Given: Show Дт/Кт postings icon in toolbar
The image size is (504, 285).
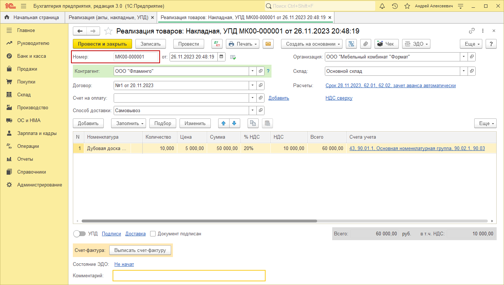Looking at the screenshot, I should point(217,44).
